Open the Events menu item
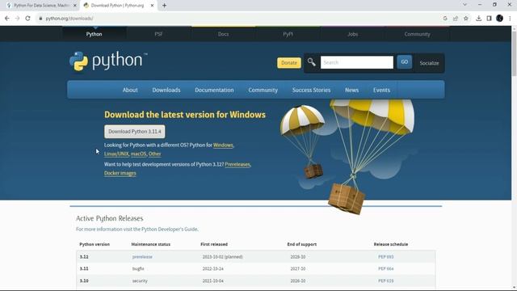 coord(381,90)
